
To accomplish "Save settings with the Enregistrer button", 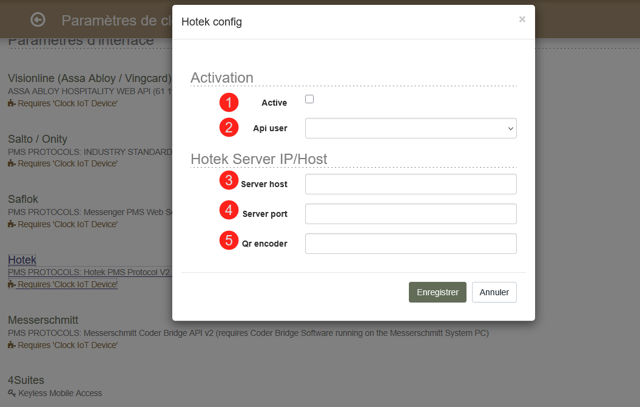I will click(x=437, y=292).
